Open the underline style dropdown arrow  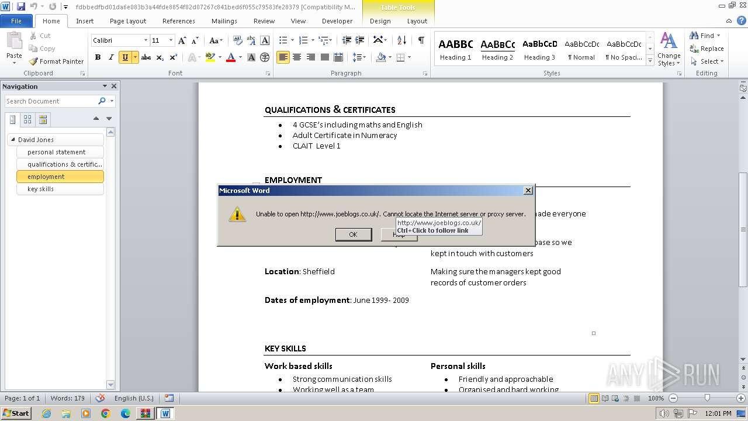pyautogui.click(x=135, y=57)
